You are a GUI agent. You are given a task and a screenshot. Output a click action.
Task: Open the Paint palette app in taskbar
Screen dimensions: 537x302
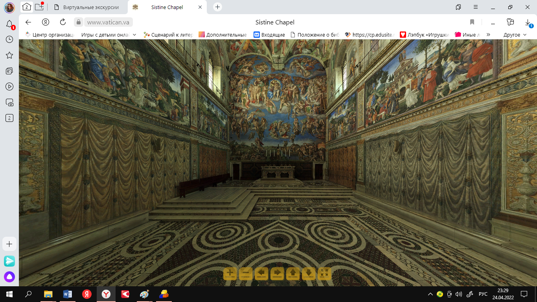pyautogui.click(x=145, y=294)
